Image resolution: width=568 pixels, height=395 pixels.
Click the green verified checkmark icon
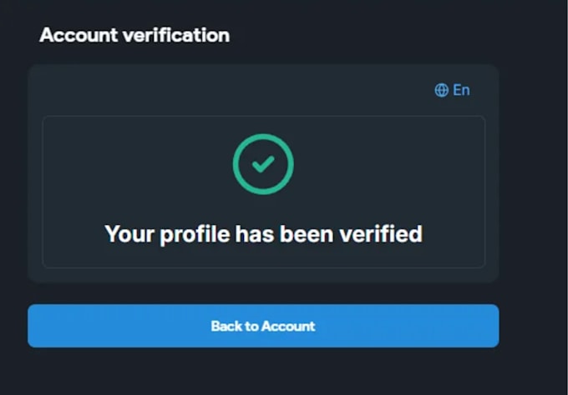(x=263, y=165)
